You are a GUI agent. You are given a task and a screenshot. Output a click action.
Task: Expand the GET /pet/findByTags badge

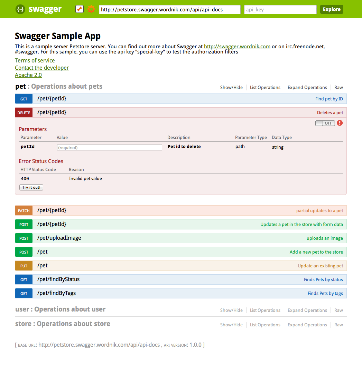(24, 294)
